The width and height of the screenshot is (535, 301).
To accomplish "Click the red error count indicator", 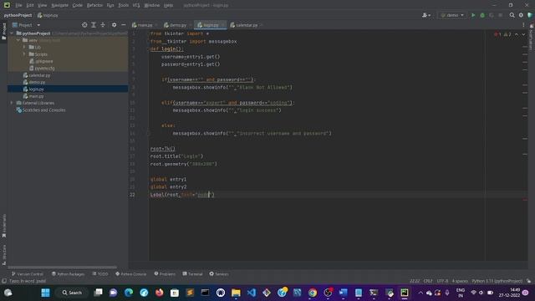I will (497, 34).
